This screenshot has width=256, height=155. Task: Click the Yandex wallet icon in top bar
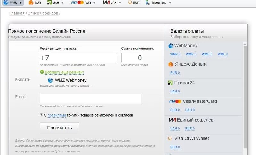coord(31,2)
